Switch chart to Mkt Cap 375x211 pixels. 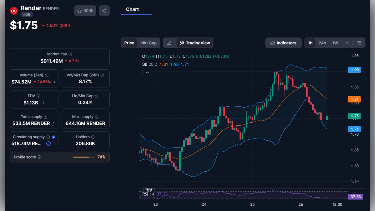(x=148, y=43)
